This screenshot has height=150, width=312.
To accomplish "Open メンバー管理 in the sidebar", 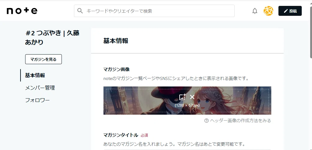I will tap(40, 88).
